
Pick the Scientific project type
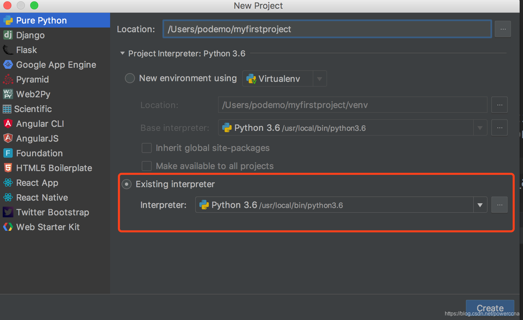coord(55,109)
